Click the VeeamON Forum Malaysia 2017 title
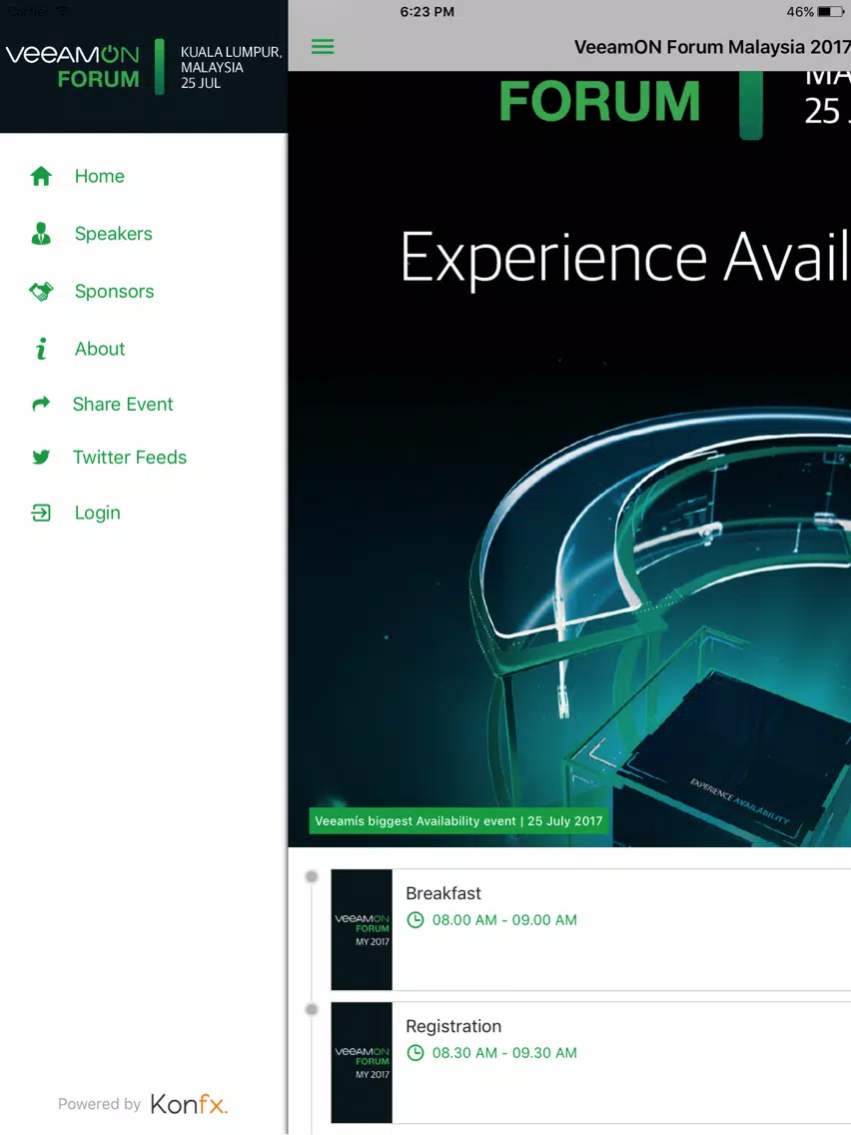Screen dimensions: 851x1135 point(712,47)
